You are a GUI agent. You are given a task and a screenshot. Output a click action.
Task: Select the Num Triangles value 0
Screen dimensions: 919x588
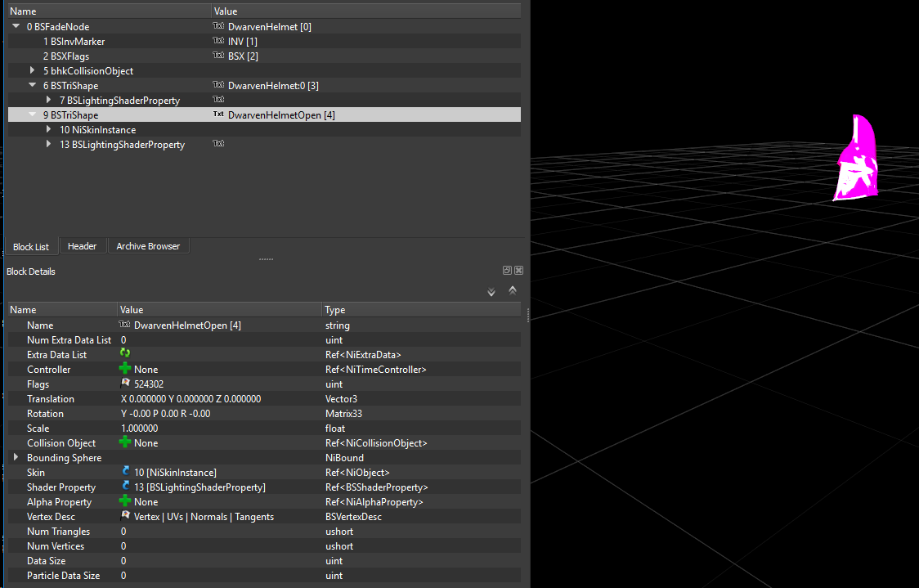tap(123, 531)
